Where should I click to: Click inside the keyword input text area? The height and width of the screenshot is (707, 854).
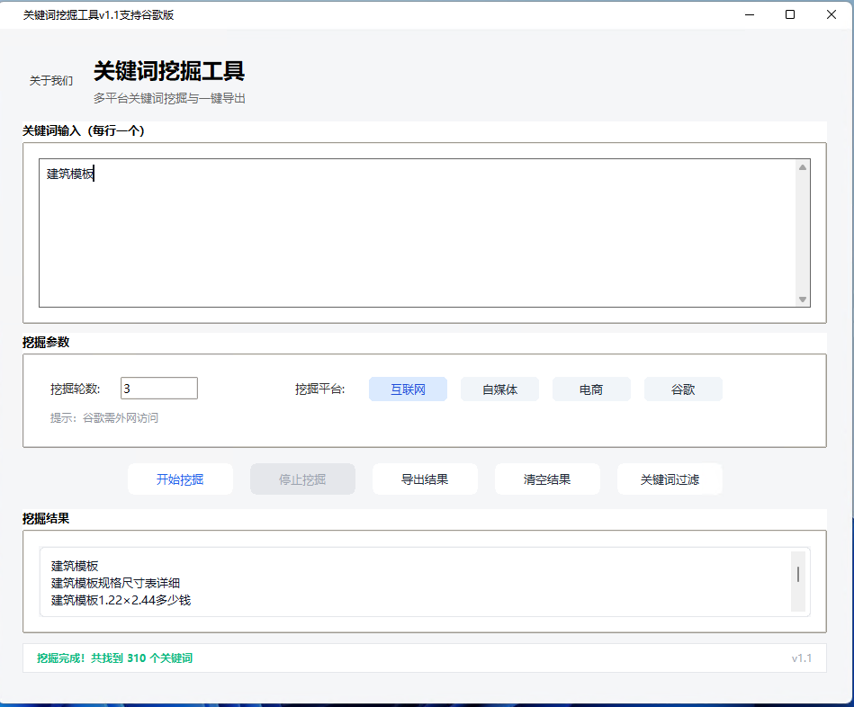tap(414, 234)
